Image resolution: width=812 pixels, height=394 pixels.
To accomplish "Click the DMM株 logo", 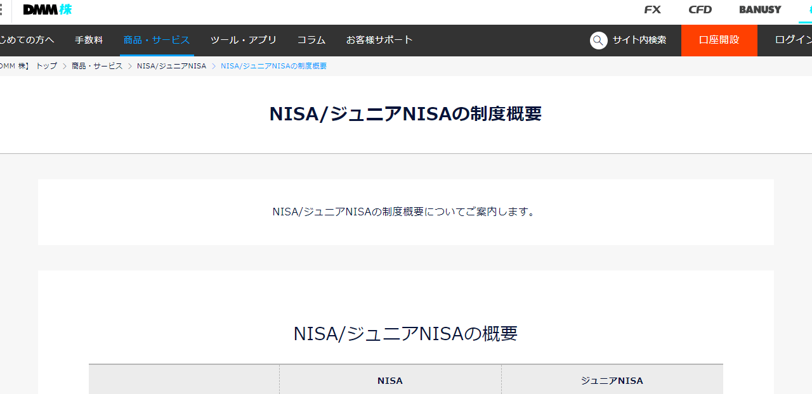I will click(47, 10).
